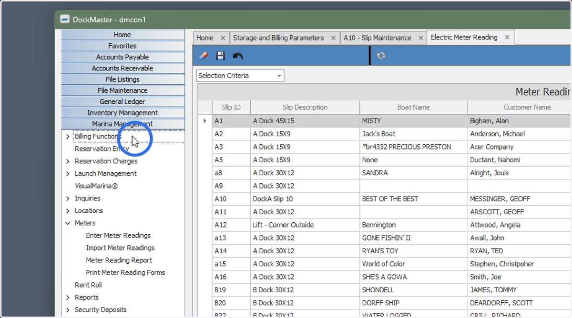The width and height of the screenshot is (572, 318).
Task: Open the File Listings section
Action: 123,79
